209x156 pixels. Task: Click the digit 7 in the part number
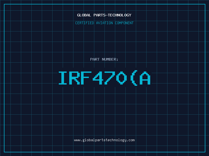point(110,78)
